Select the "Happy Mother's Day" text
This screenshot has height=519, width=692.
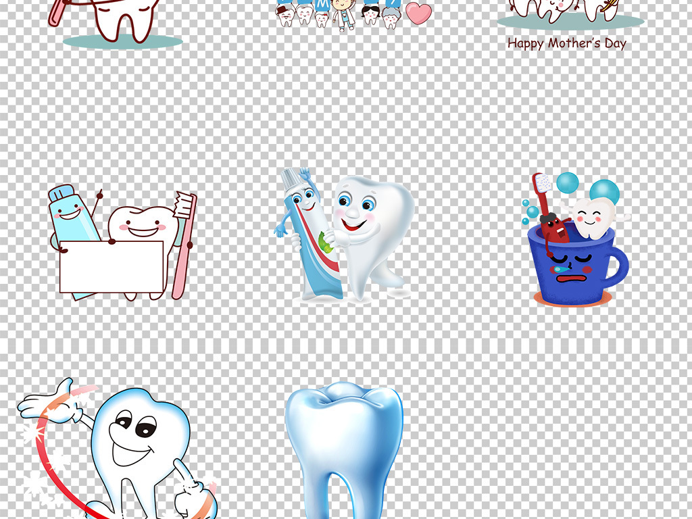pos(566,43)
